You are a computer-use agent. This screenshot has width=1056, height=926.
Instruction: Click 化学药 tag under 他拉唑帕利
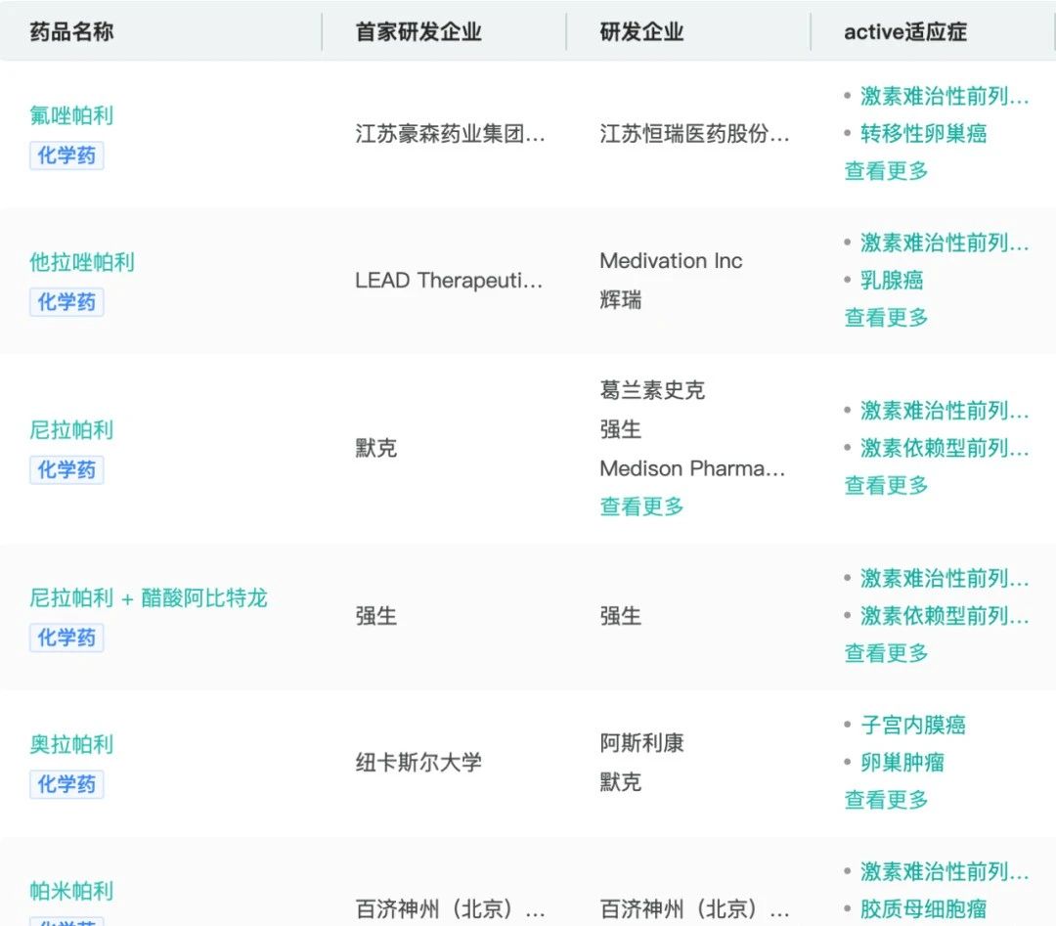click(x=66, y=302)
